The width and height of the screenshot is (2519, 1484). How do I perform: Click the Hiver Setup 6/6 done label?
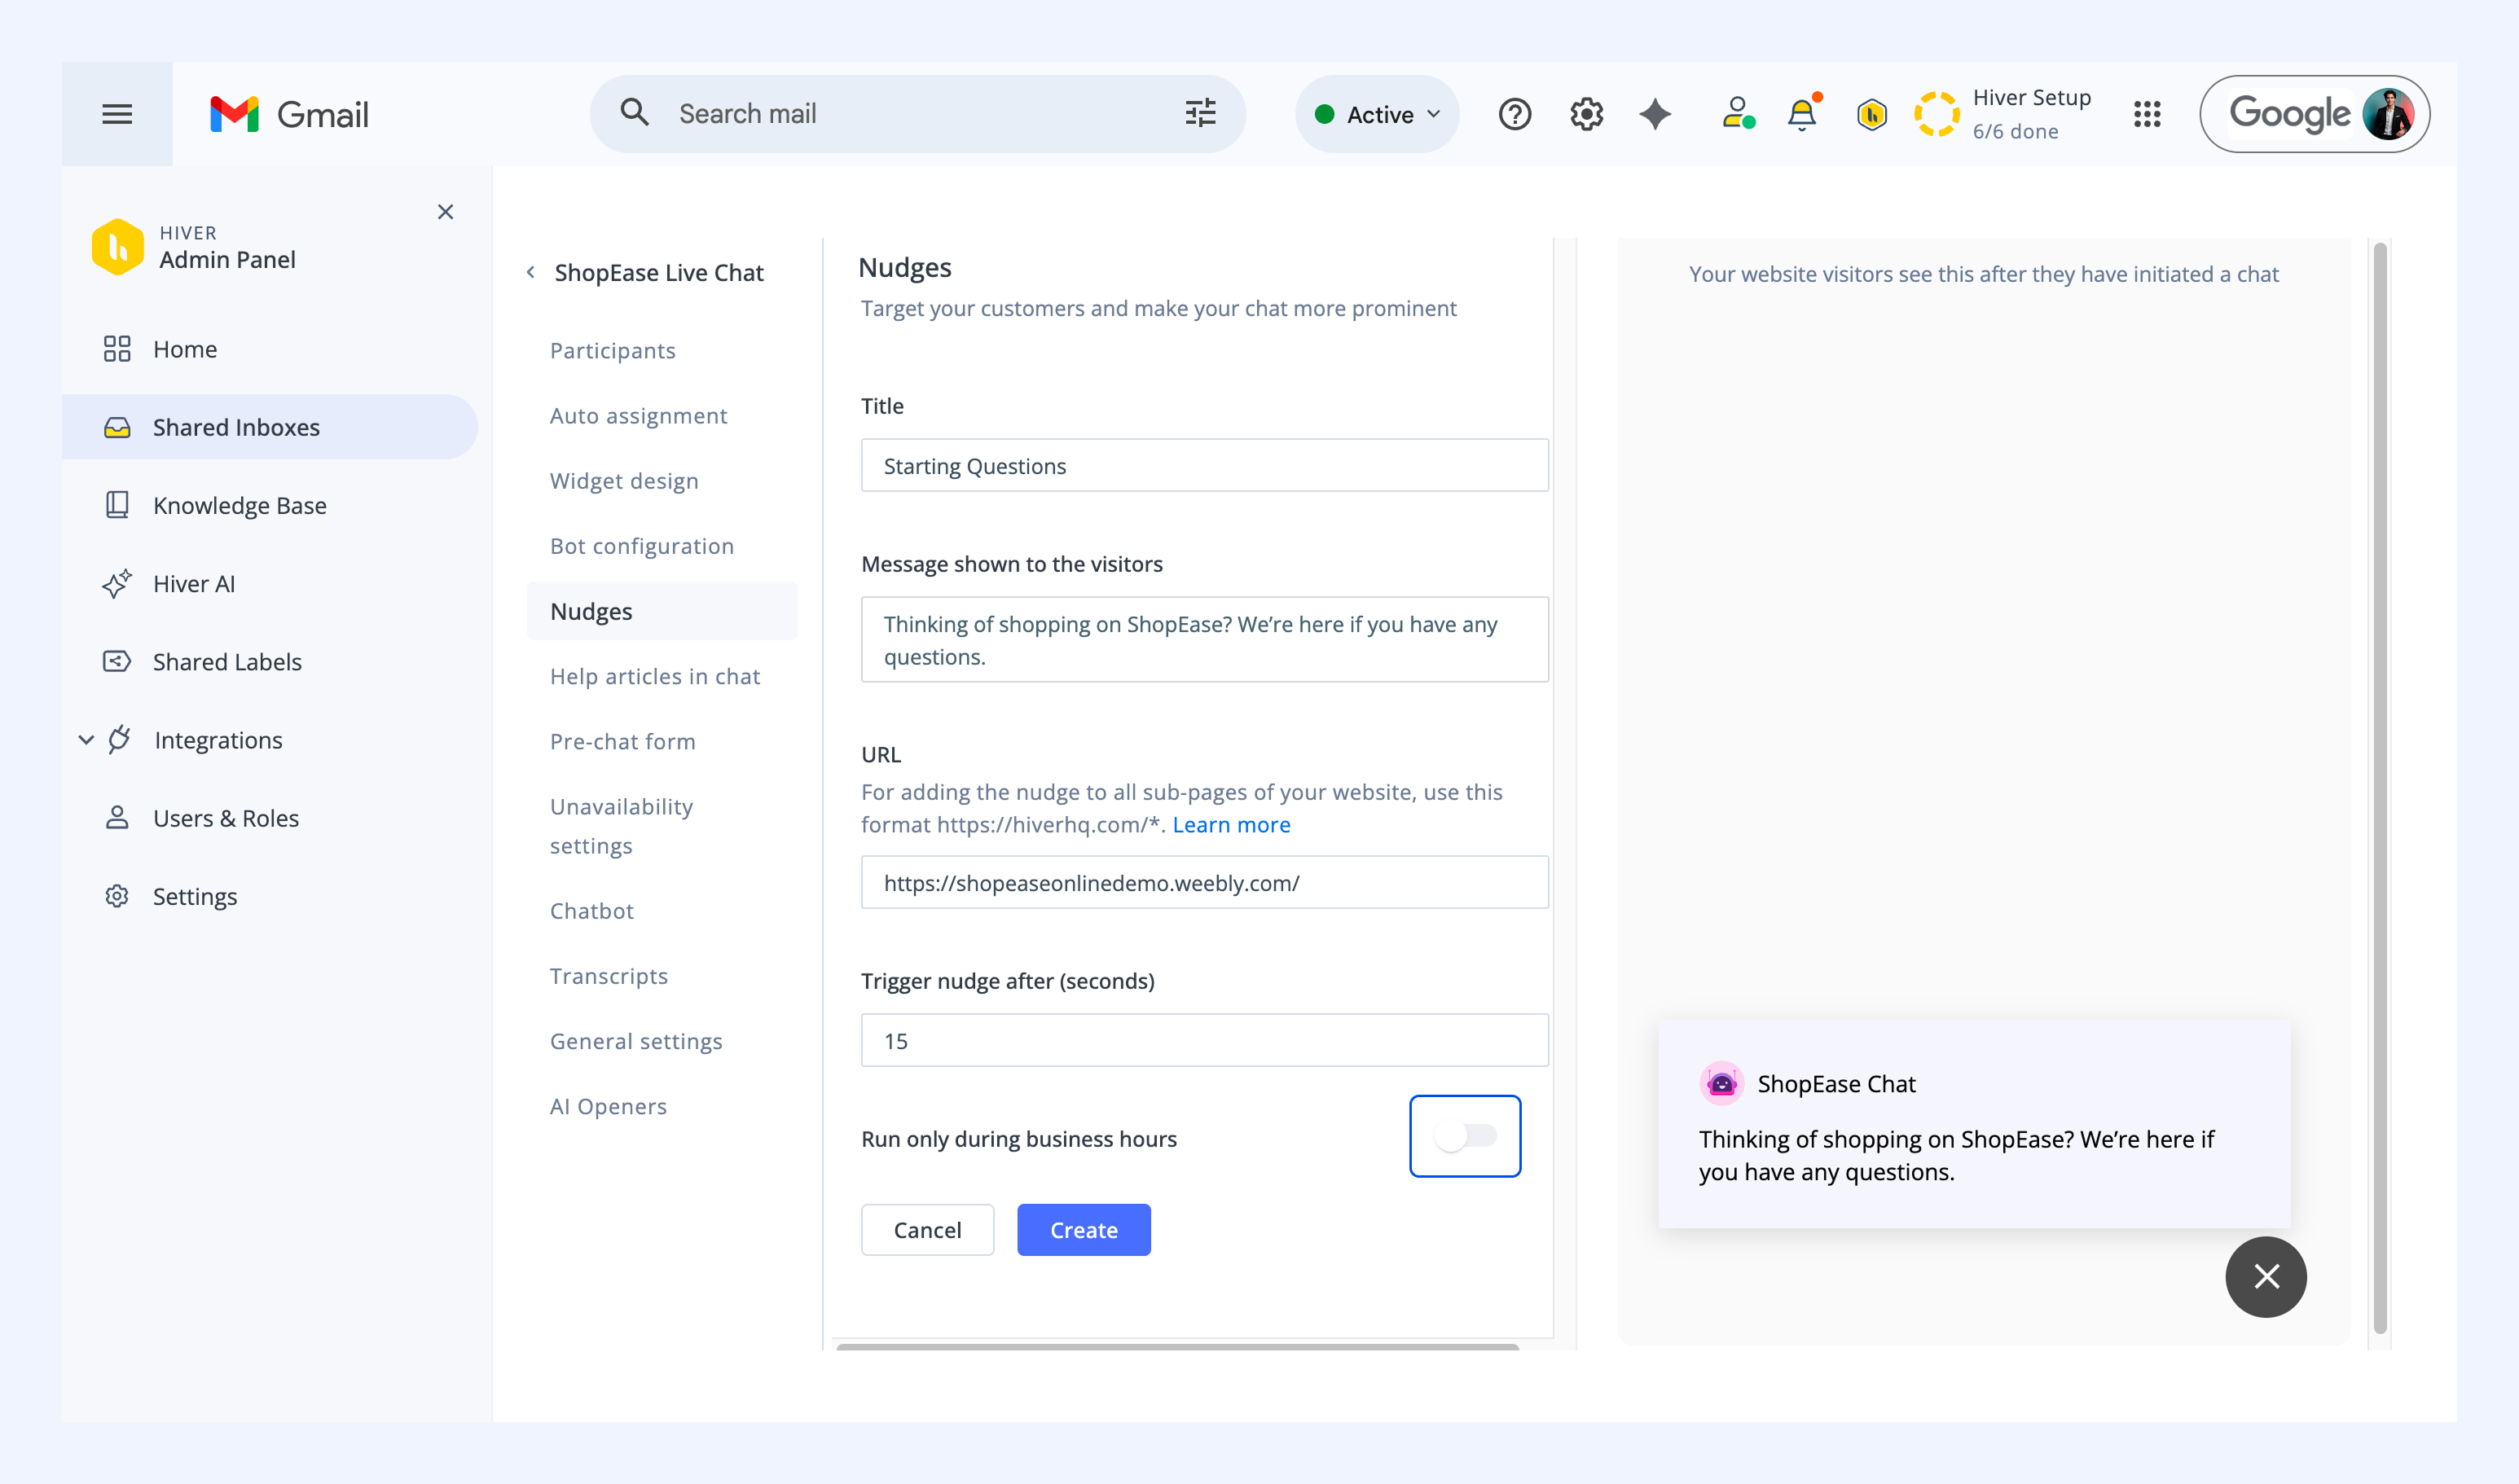[x=2031, y=114]
